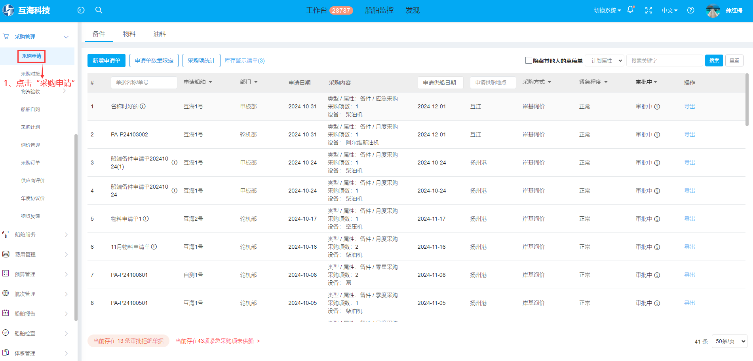The image size is (753, 361).
Task: Select 船舶自购 in sidebar
Action: click(x=30, y=110)
